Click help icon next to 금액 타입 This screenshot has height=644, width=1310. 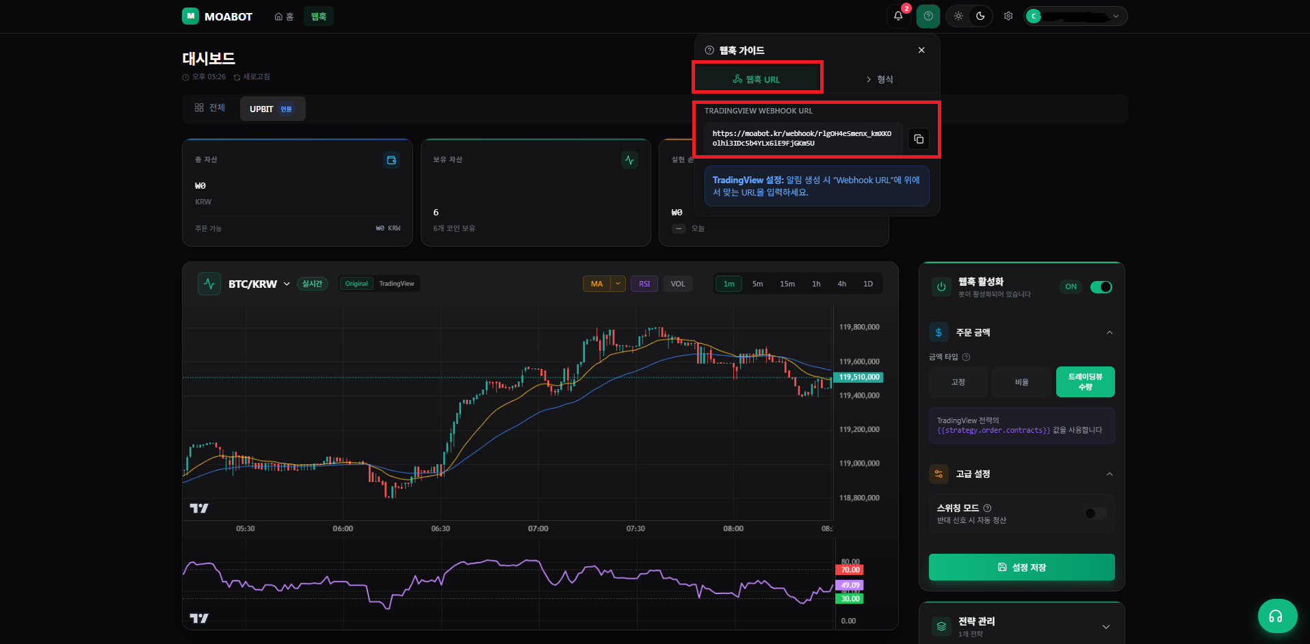(966, 357)
